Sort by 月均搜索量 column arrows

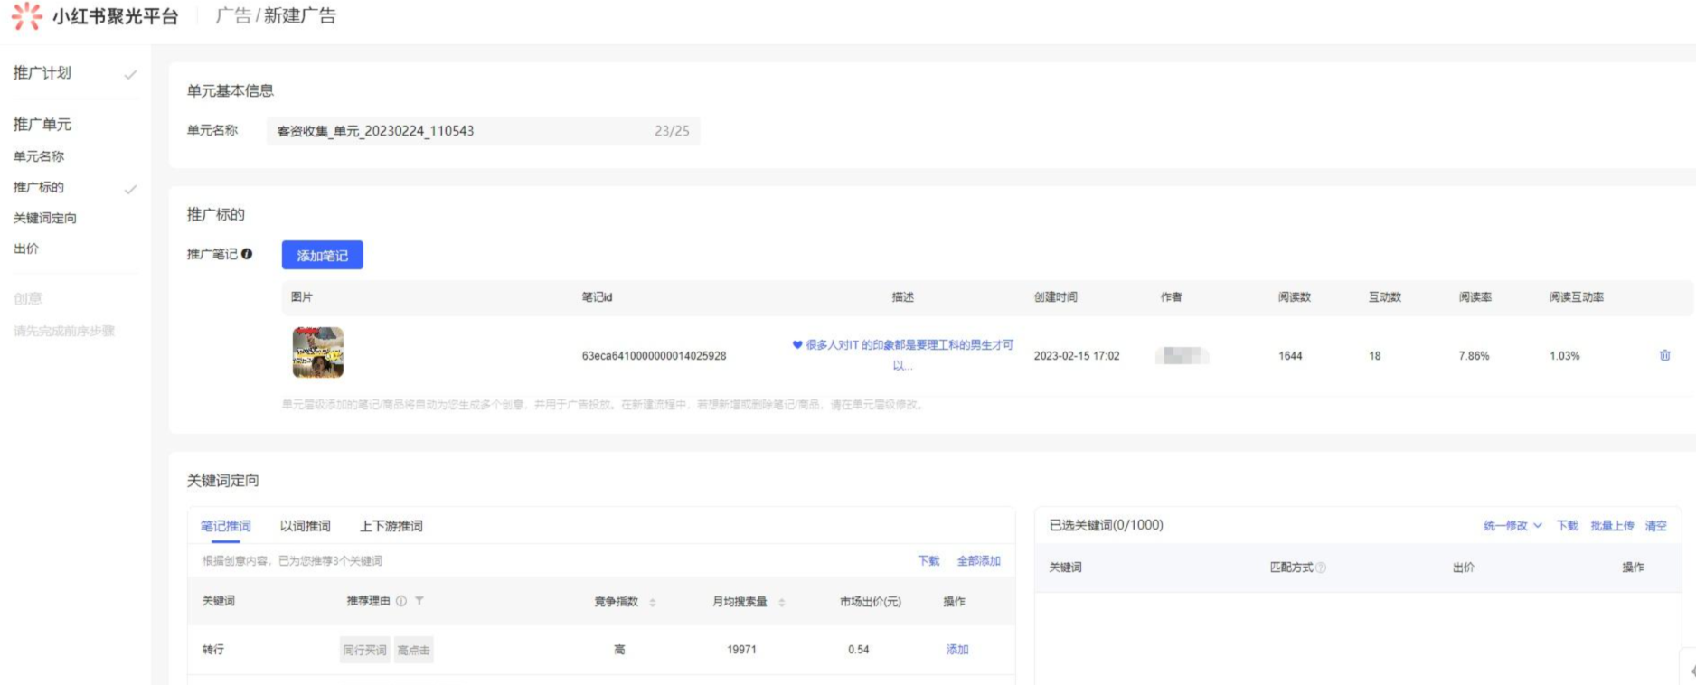(781, 602)
